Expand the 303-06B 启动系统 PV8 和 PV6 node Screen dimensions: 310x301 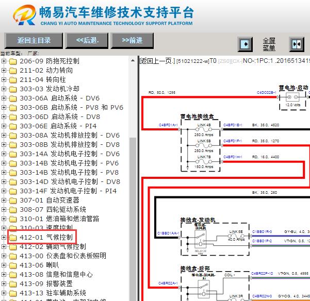[4, 108]
